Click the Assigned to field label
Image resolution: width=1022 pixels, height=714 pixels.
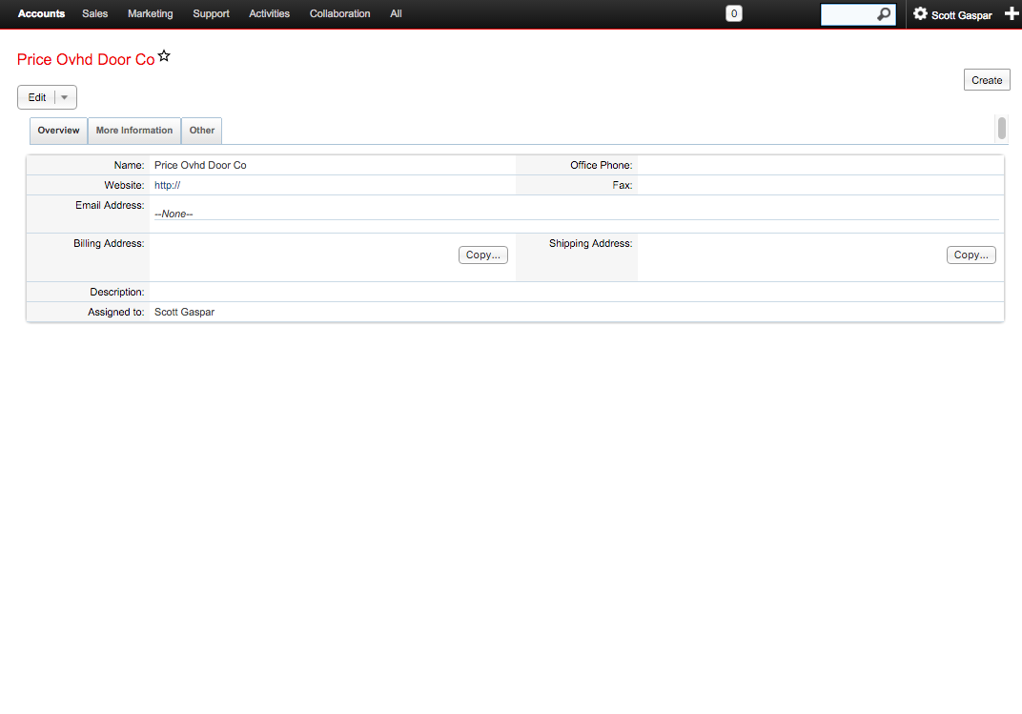pos(116,312)
